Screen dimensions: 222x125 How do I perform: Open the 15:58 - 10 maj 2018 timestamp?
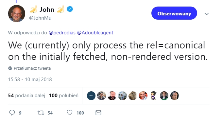[x=30, y=80]
